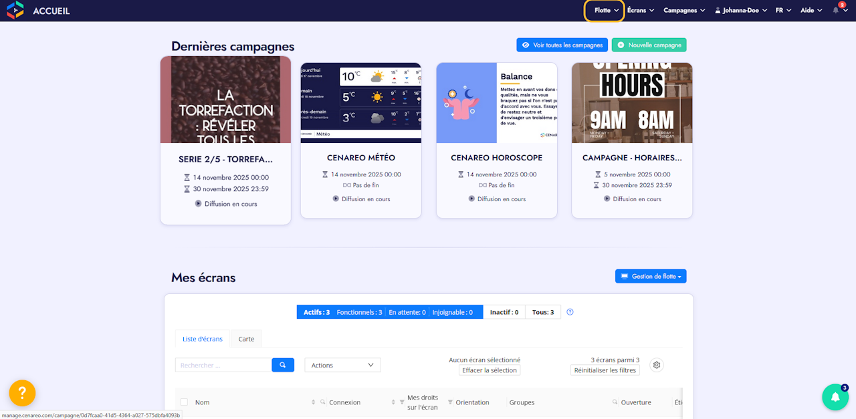Sort the Nom column with arrows icon
This screenshot has height=419, width=856.
point(314,402)
